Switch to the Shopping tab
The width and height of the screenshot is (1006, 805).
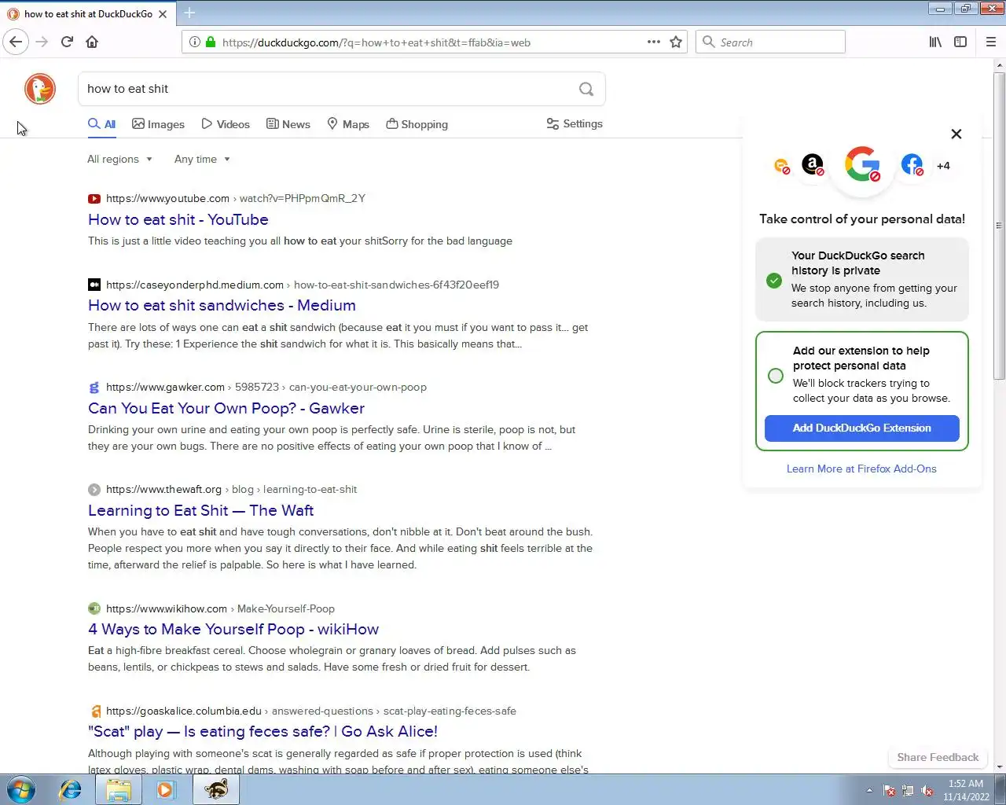click(417, 124)
